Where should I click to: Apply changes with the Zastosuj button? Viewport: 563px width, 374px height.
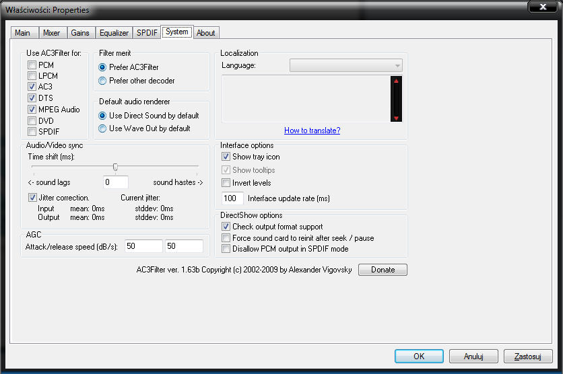coord(528,356)
